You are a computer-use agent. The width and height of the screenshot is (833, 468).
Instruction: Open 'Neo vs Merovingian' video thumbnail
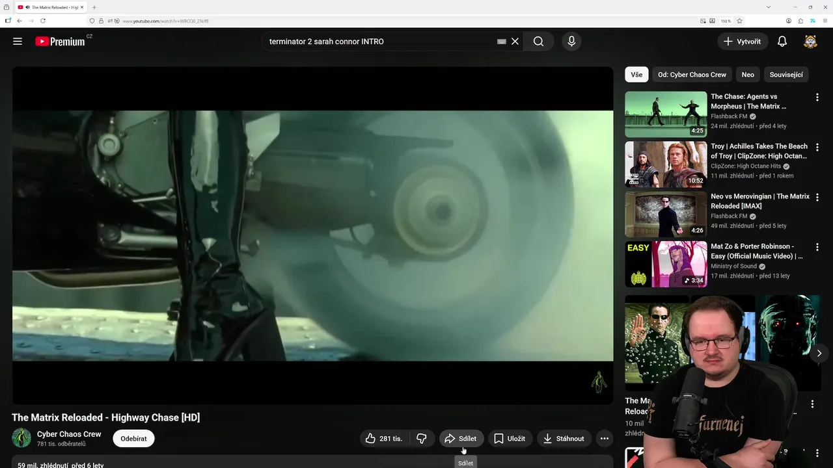666,214
